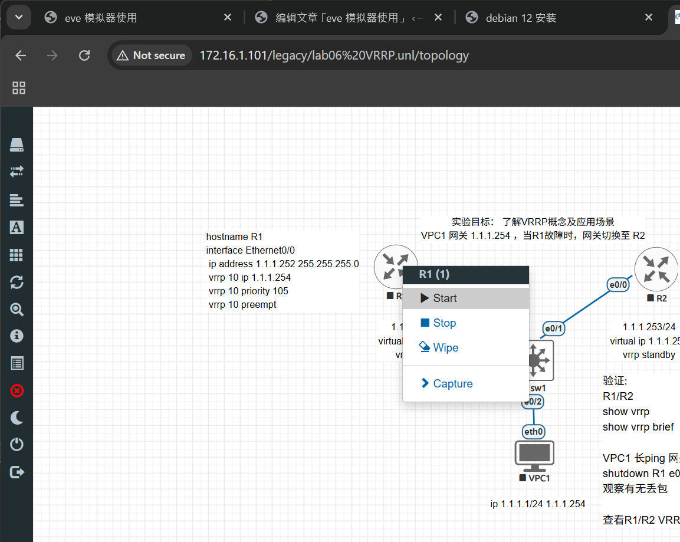Select Start in the R1 context menu
680x542 pixels.
point(444,298)
